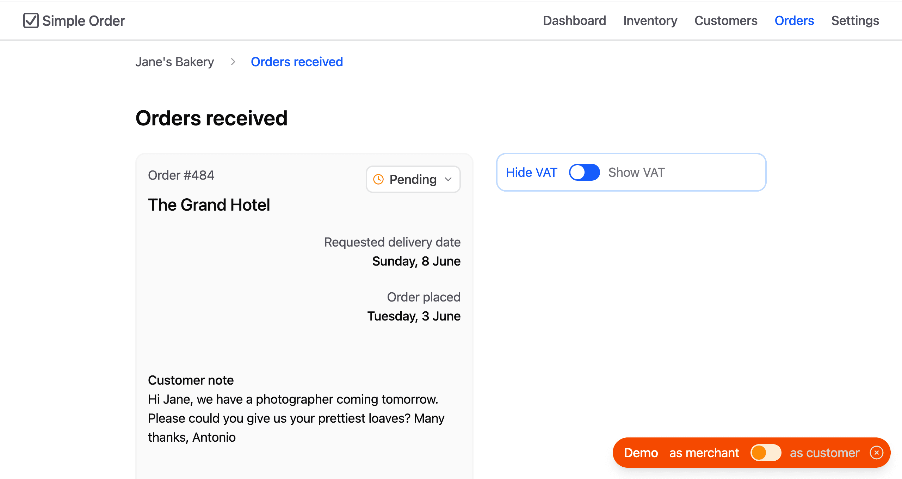Click the circled X on the Demo banner
Image resolution: width=902 pixels, height=479 pixels.
(x=877, y=453)
